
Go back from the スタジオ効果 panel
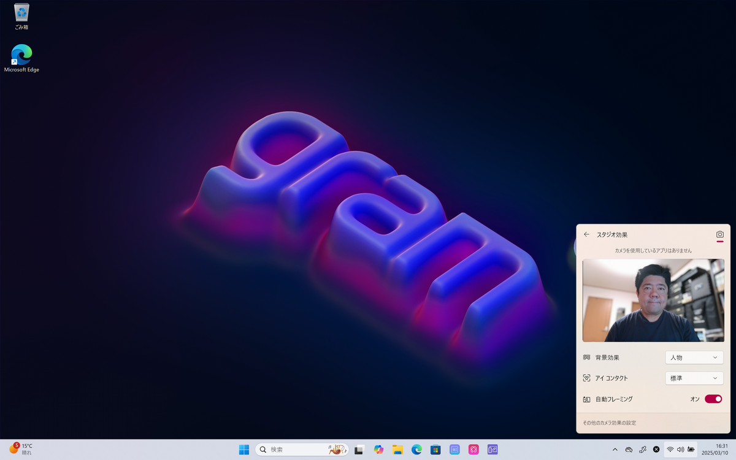tap(586, 234)
